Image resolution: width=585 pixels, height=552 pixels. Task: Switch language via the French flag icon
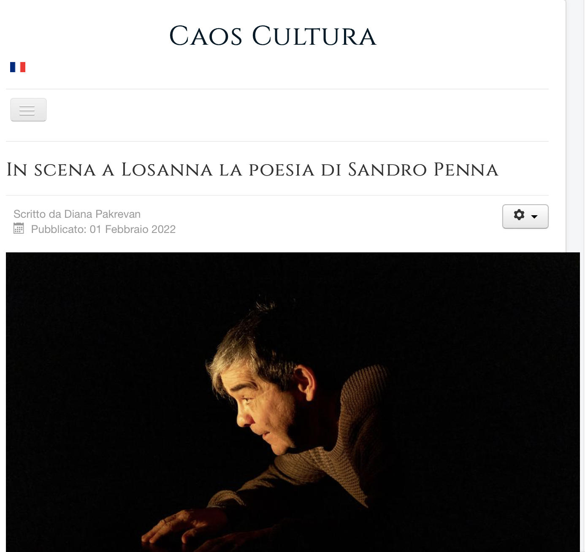(x=18, y=67)
